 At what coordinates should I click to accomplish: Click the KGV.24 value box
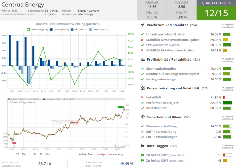pos(152,5)
